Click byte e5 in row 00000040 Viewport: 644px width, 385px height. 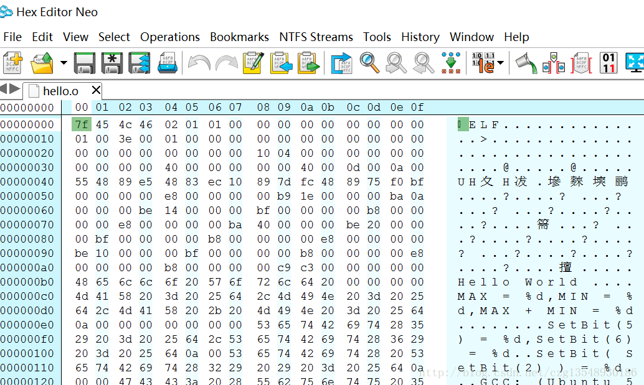click(x=145, y=182)
